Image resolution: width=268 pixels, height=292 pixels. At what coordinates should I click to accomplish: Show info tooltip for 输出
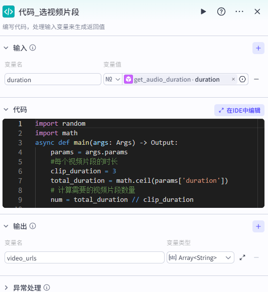[33, 226]
